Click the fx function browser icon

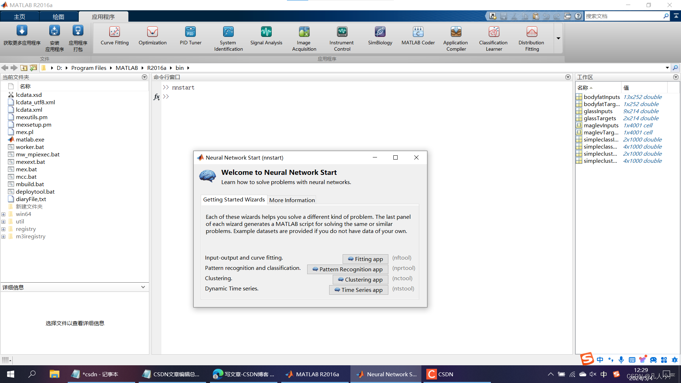pos(156,96)
